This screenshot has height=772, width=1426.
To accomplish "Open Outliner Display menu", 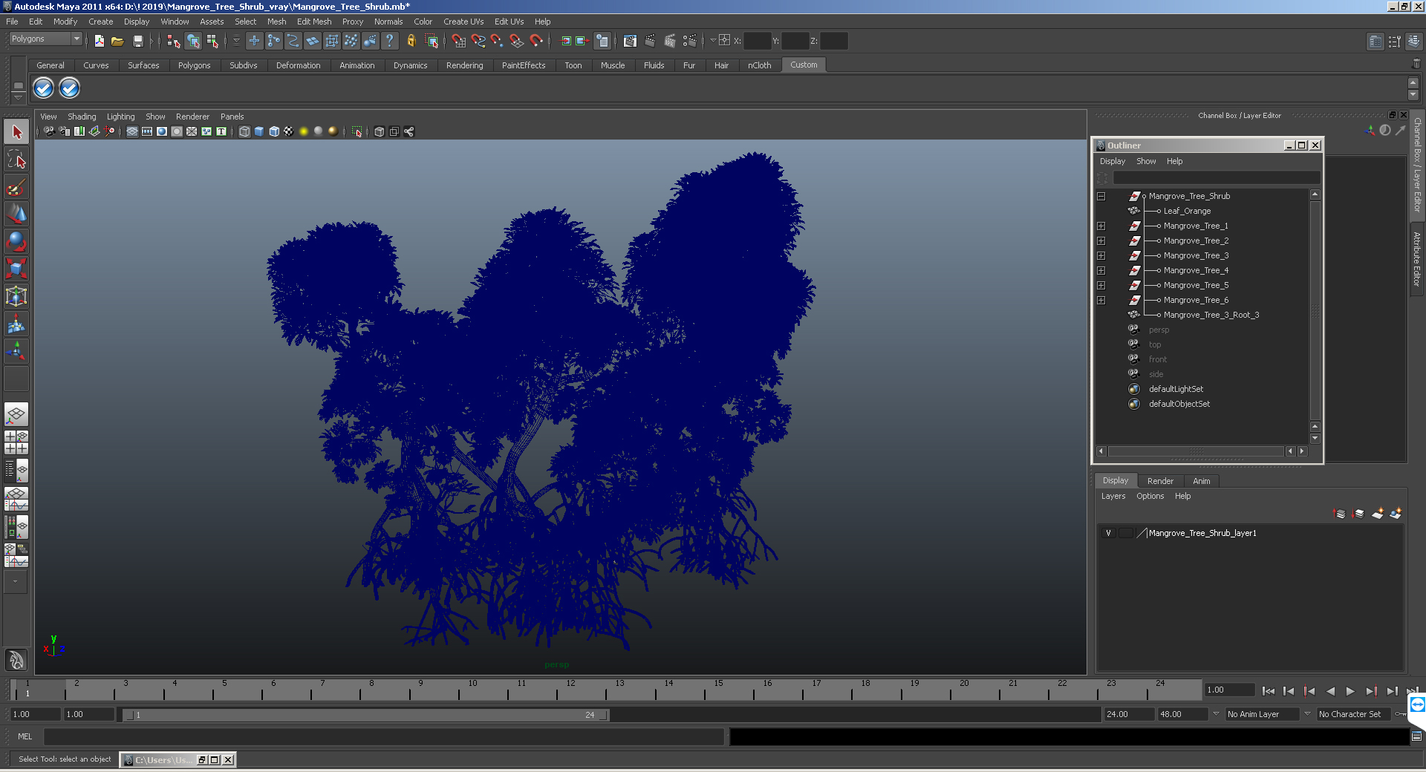I will [x=1112, y=161].
